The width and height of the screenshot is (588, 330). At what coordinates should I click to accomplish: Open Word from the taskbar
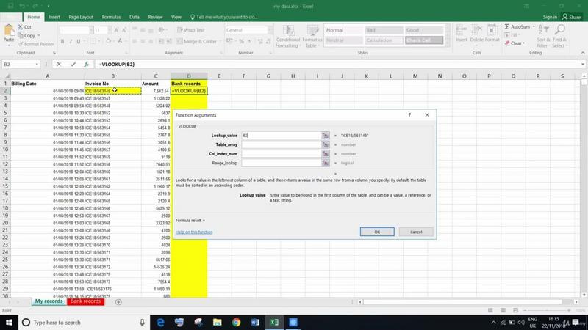[x=255, y=322]
